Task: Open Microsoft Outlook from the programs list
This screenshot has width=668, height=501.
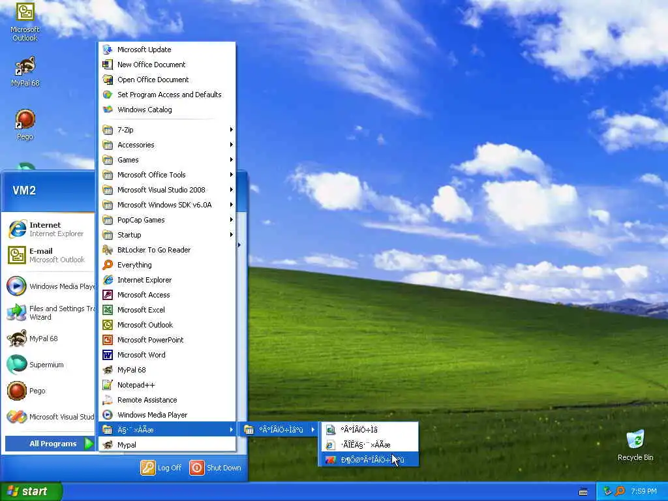Action: pos(167,325)
